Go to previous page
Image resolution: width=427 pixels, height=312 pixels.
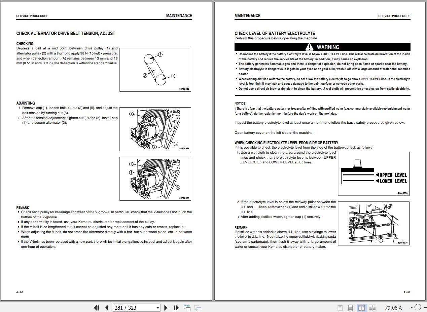click(x=107, y=308)
